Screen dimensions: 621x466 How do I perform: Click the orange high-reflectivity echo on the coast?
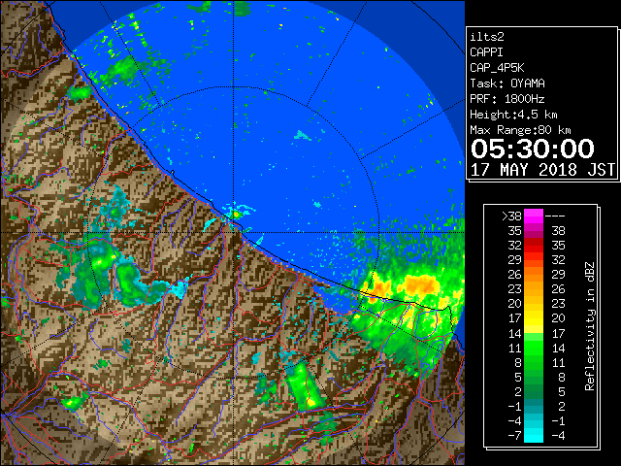tap(422, 284)
